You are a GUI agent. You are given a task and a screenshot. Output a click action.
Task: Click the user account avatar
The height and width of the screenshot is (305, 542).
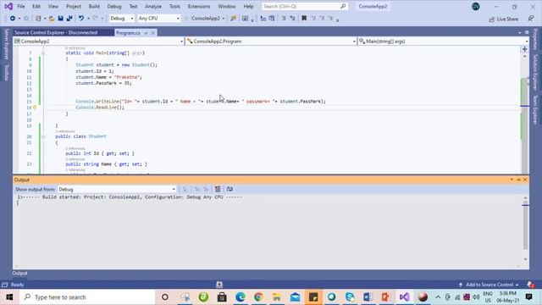pyautogui.click(x=476, y=6)
